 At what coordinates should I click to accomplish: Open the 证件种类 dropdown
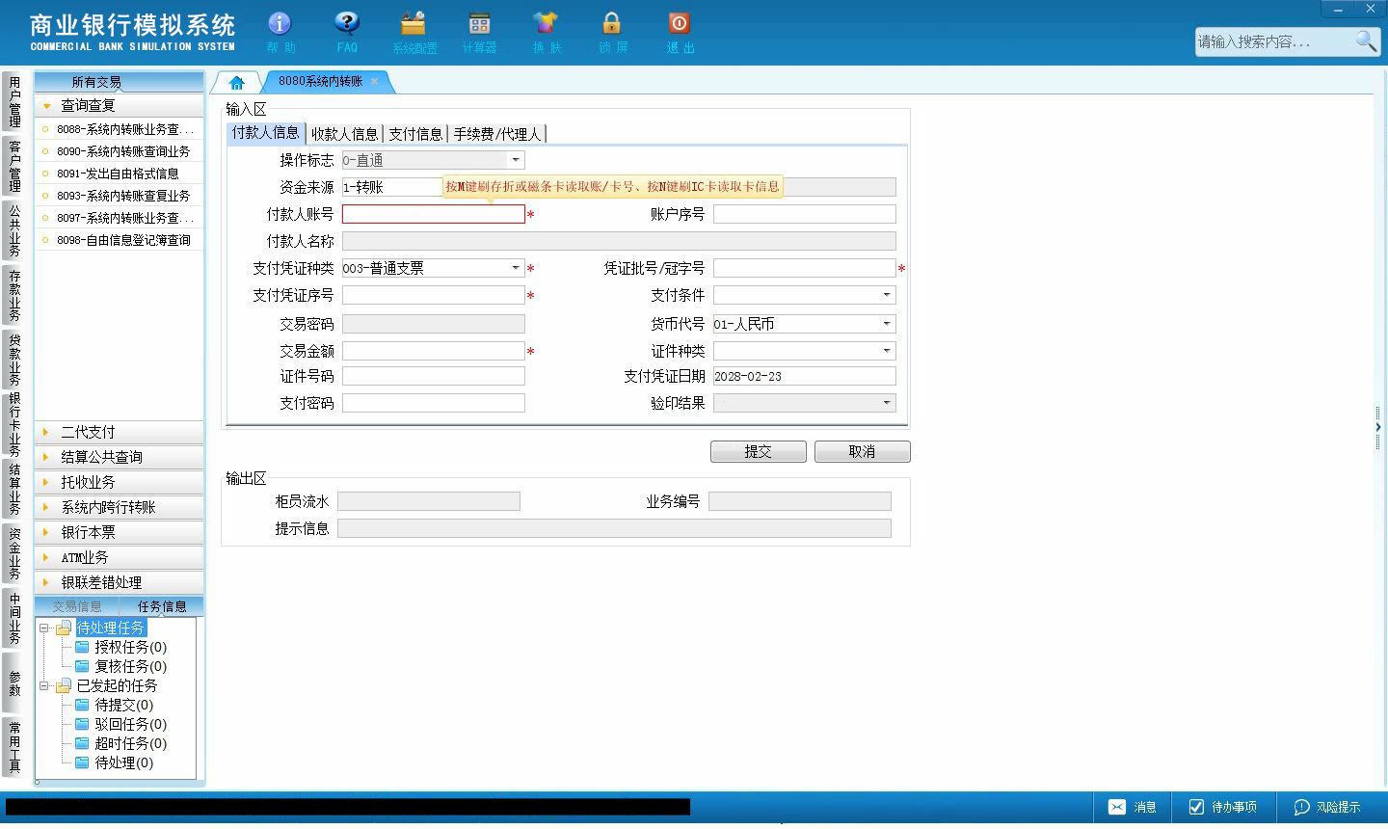tap(887, 351)
